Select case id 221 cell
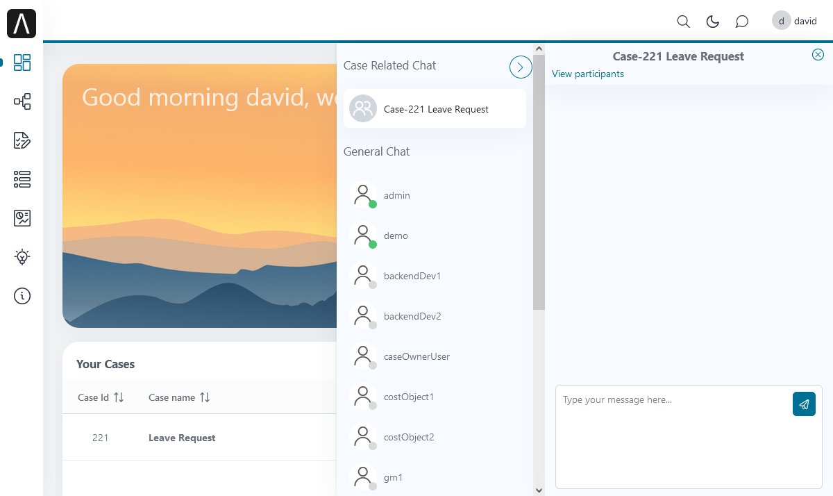Viewport: 833px width, 496px height. click(x=100, y=438)
